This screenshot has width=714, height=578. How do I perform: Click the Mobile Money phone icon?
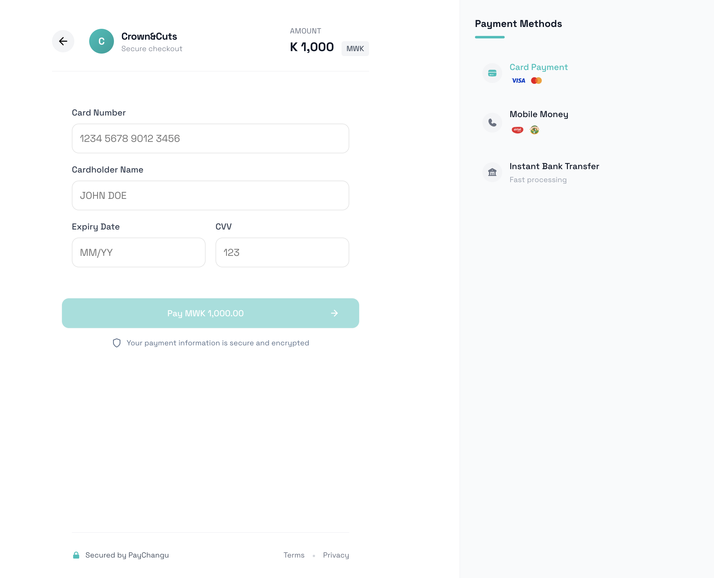[x=492, y=123]
